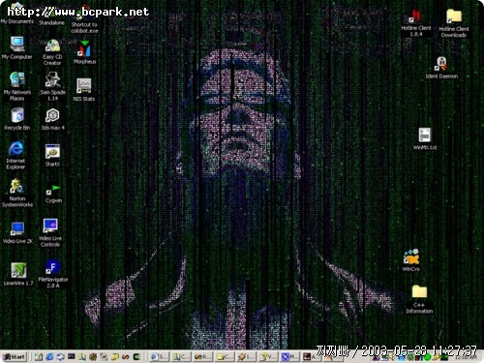Open the black console icon in Quick Launch
The width and height of the screenshot is (484, 363).
72,357
